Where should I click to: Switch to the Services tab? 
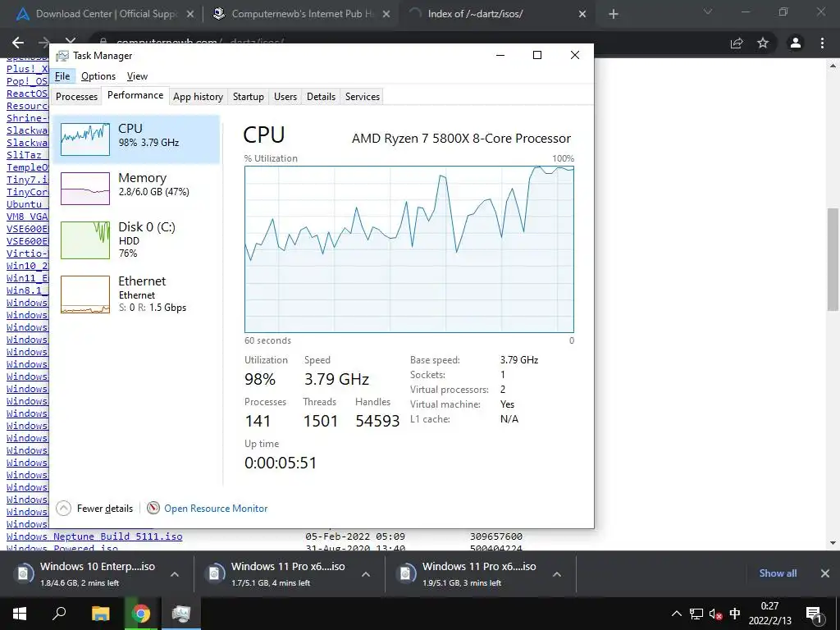(362, 97)
